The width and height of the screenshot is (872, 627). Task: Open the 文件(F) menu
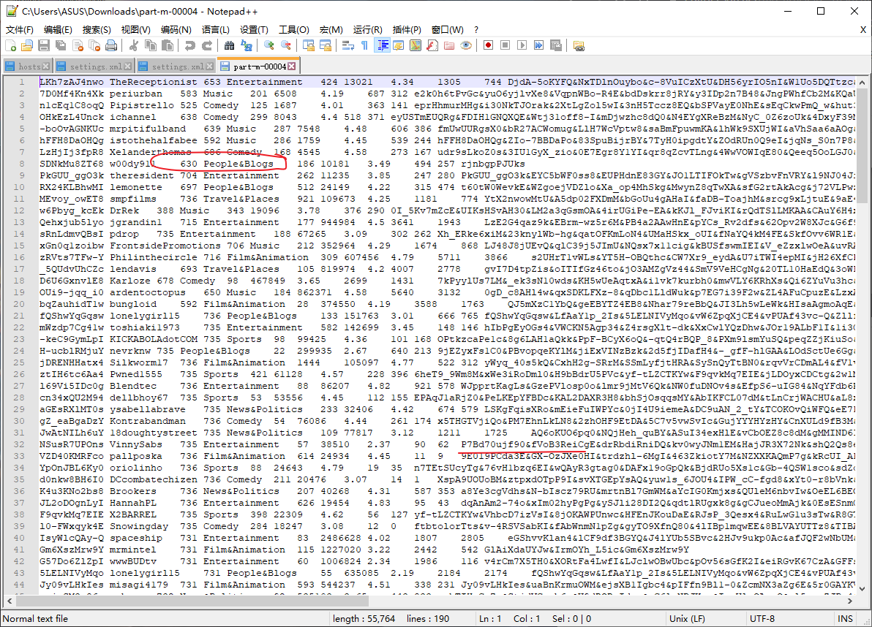(x=20, y=29)
